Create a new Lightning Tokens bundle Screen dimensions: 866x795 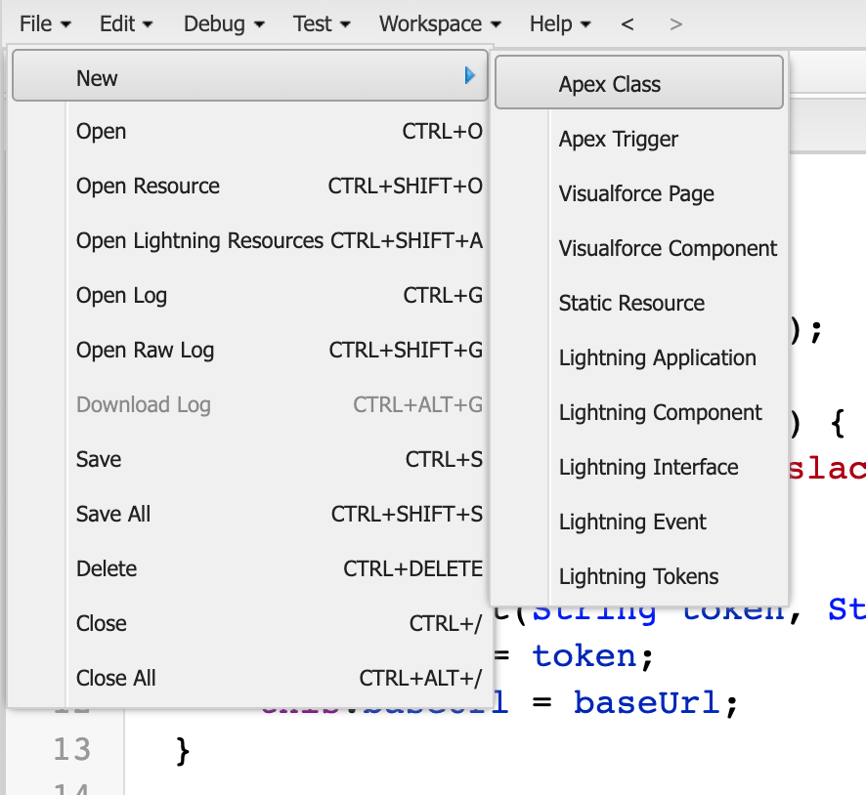(x=639, y=576)
